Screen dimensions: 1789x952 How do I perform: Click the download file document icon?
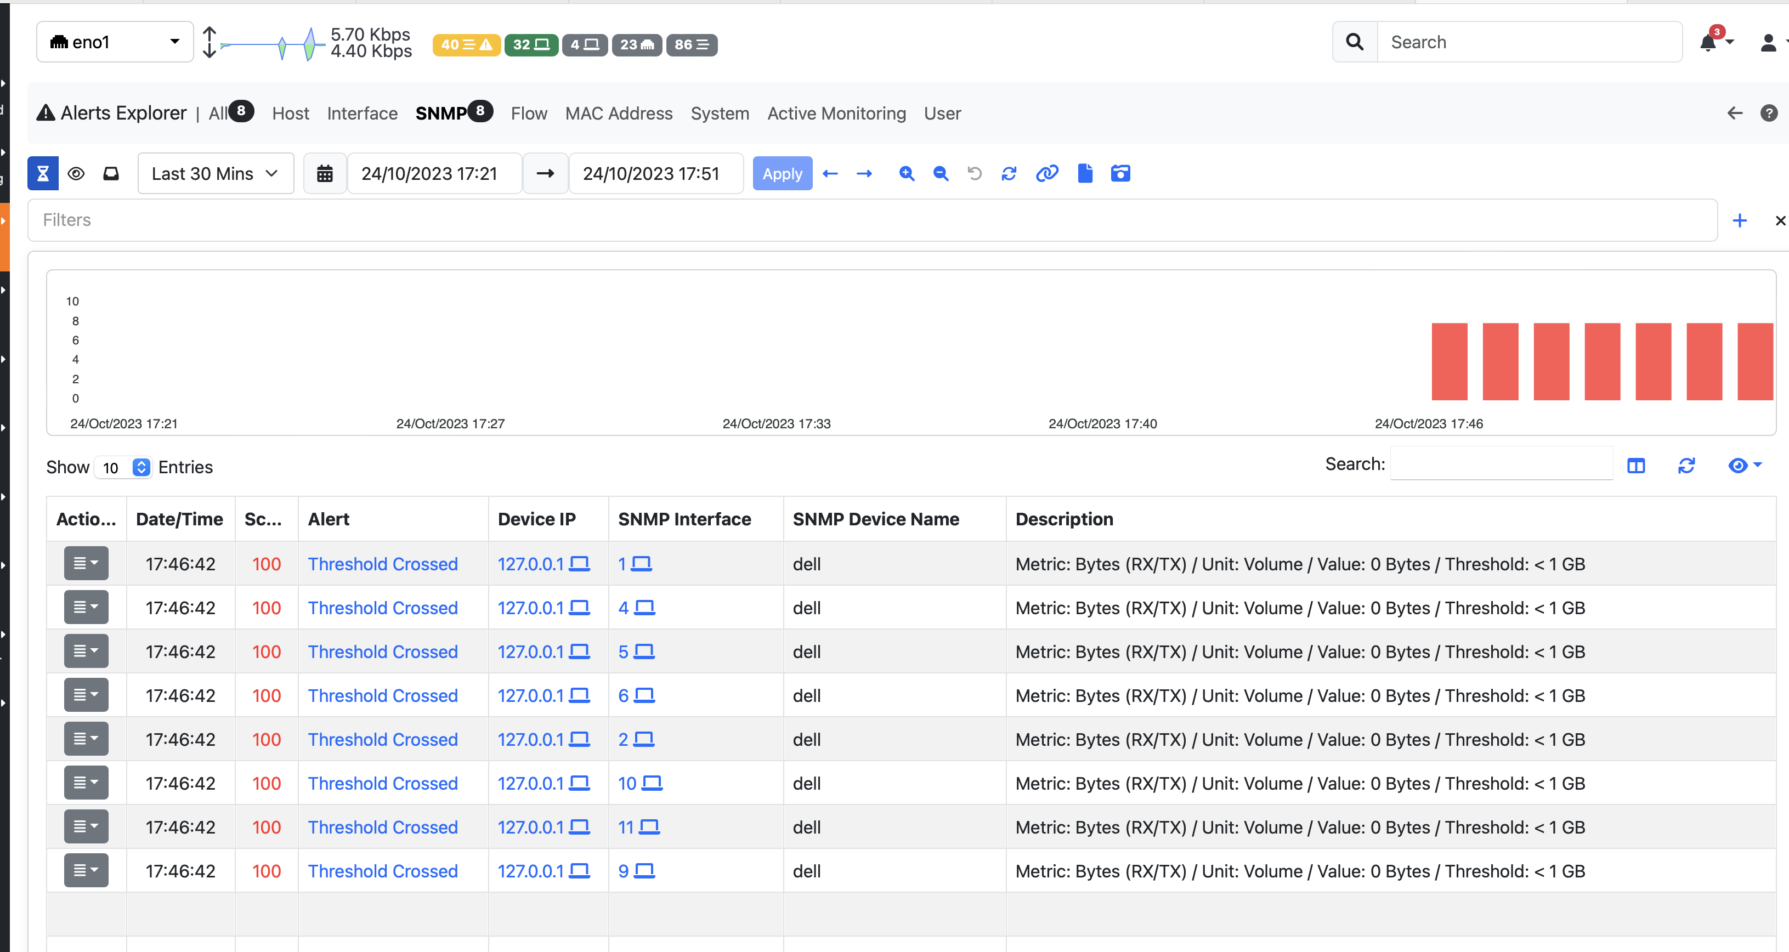click(x=1085, y=174)
